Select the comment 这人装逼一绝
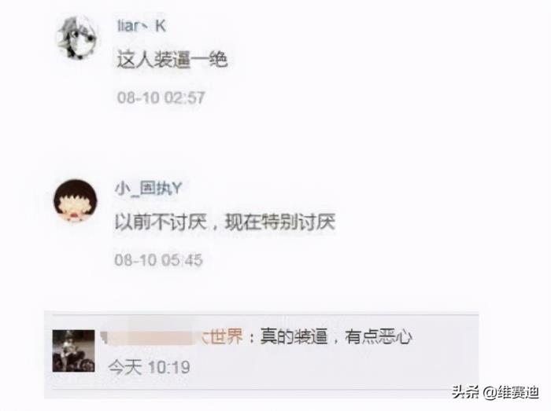The height and width of the screenshot is (411, 551). click(172, 60)
